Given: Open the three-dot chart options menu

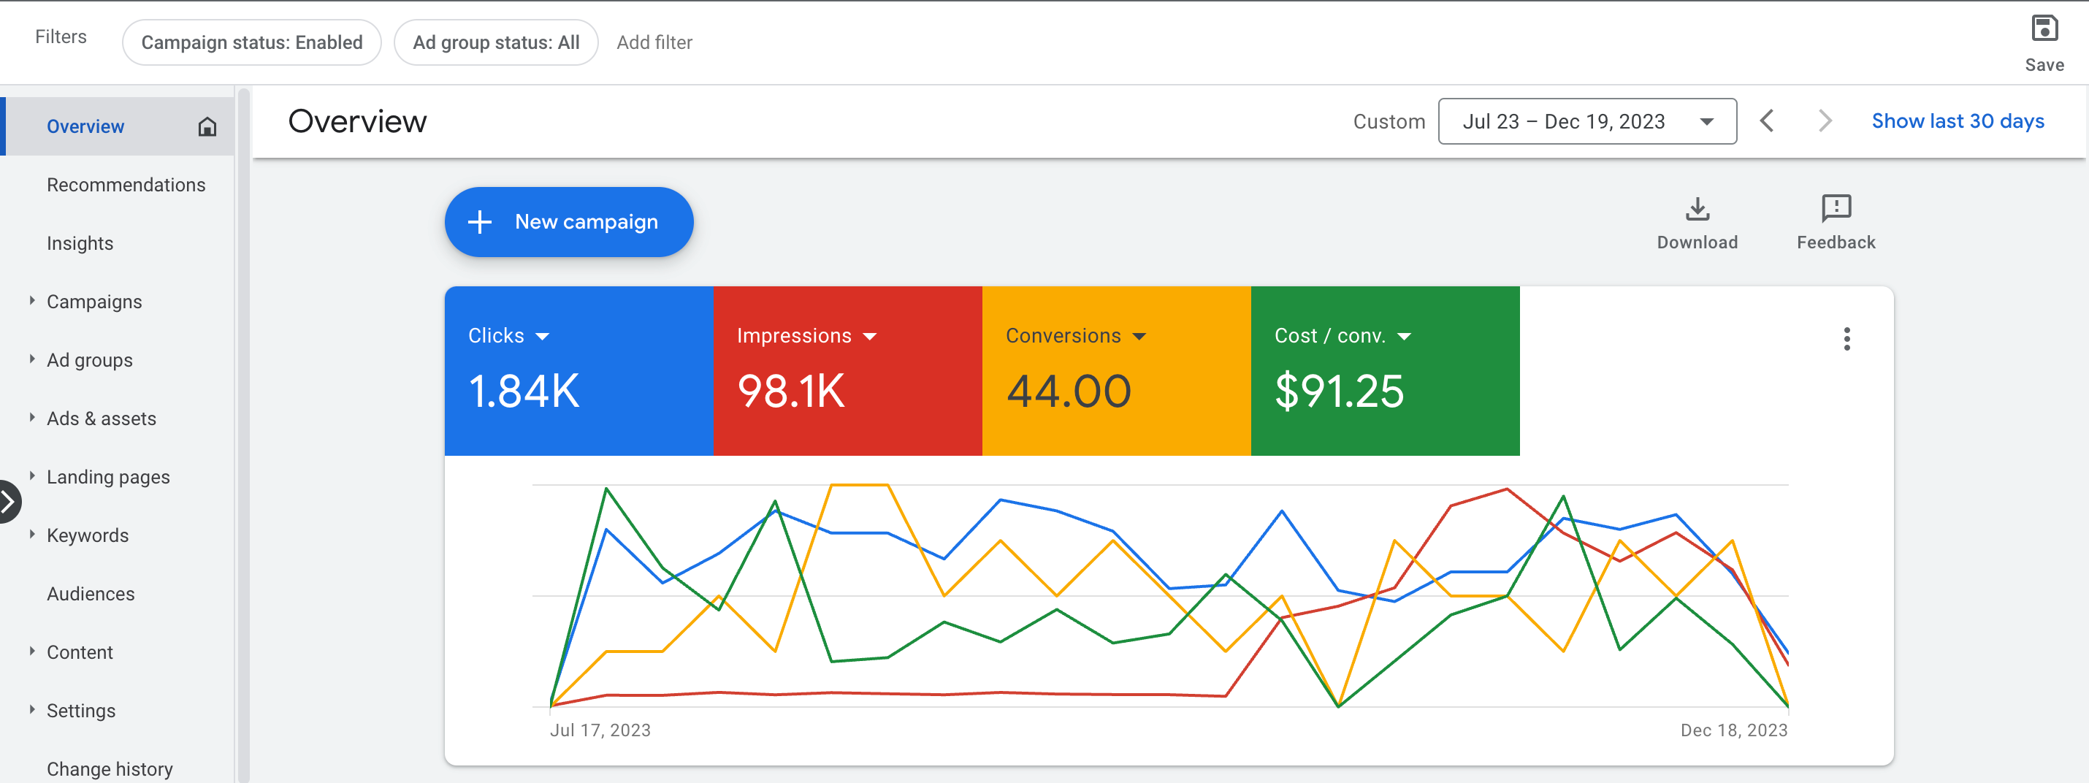Looking at the screenshot, I should point(1847,339).
